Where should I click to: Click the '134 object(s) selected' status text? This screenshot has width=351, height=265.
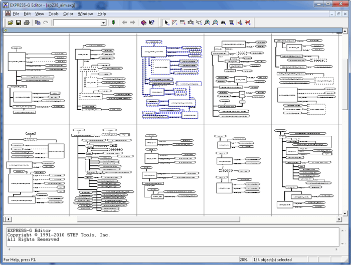click(272, 259)
